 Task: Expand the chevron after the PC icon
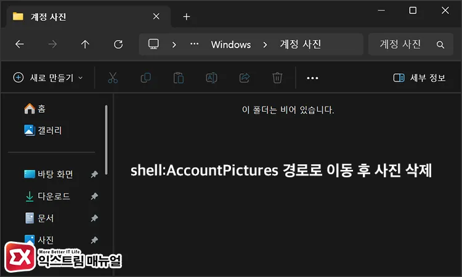(x=174, y=44)
